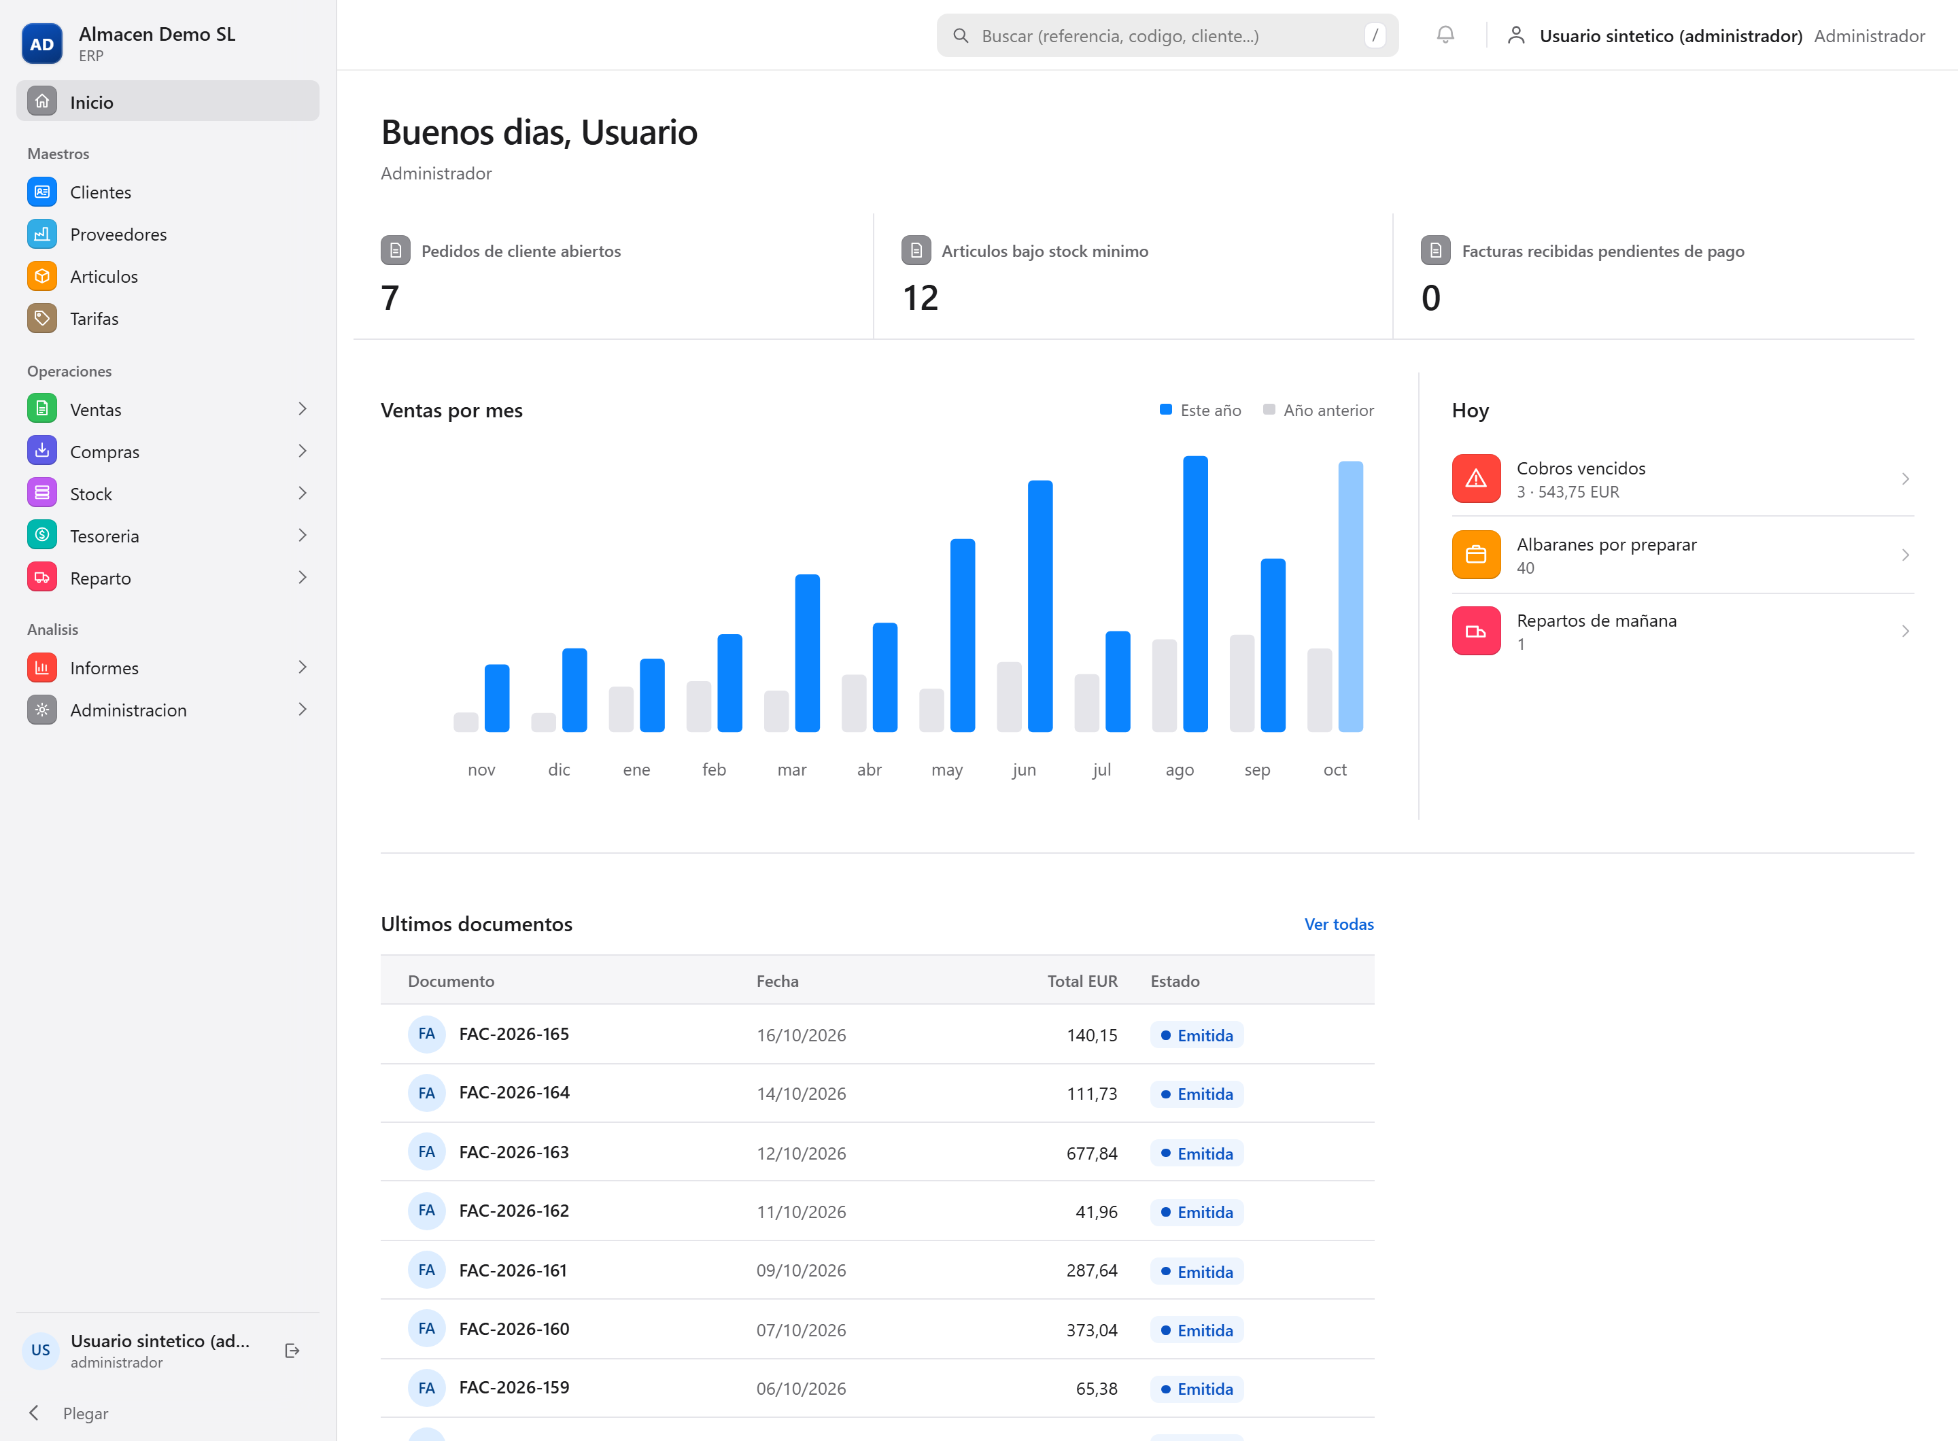Expand the Tesoreria submenu chevron
Image resolution: width=1958 pixels, height=1441 pixels.
302,536
